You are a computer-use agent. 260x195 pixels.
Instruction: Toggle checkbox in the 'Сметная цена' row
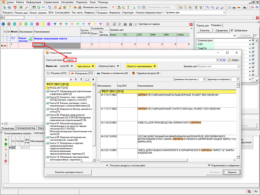(253, 40)
